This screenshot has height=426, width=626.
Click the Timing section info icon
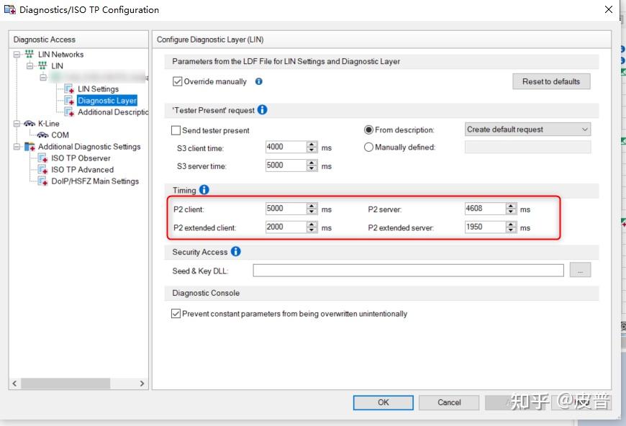204,190
